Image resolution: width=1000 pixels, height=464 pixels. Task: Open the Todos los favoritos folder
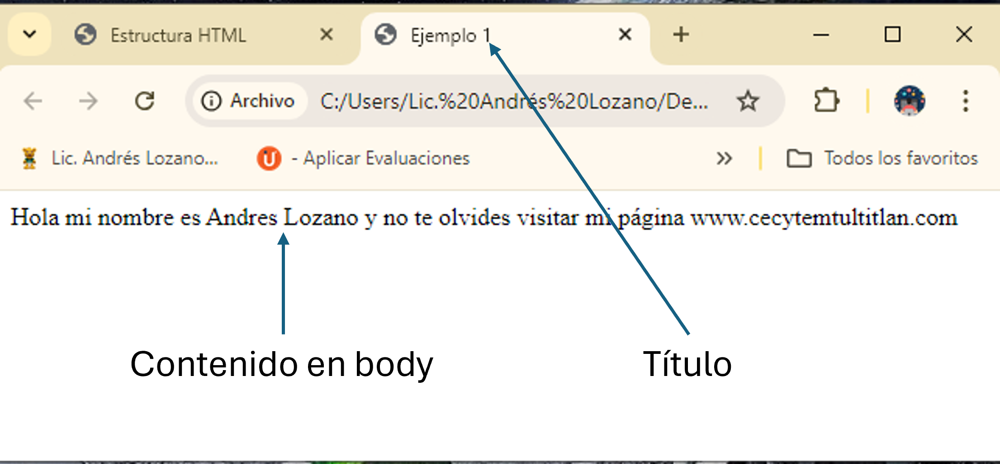tap(882, 158)
